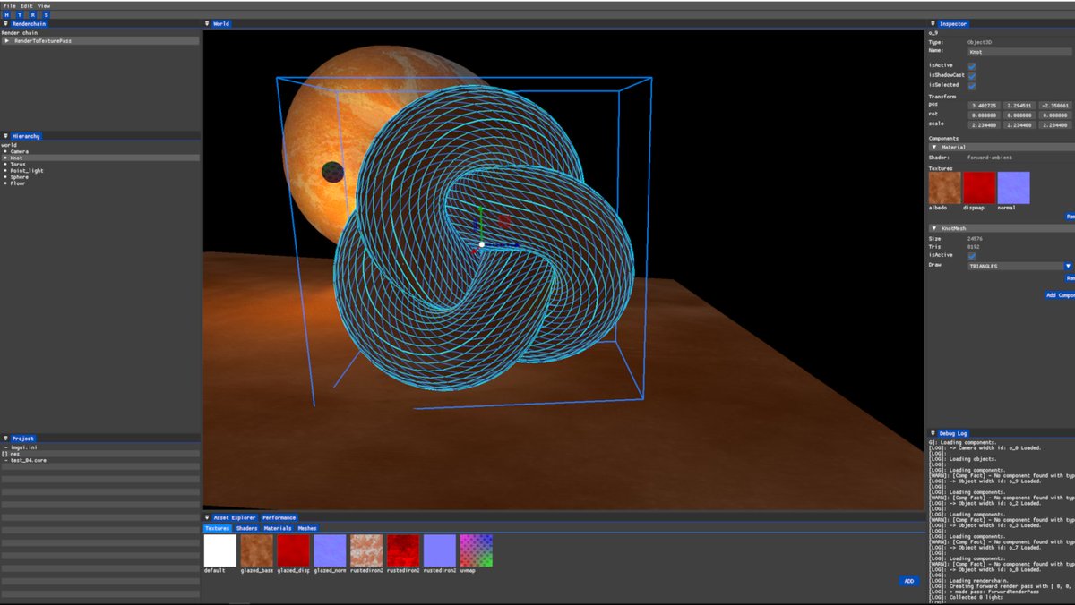
Task: Collapse the KnotMesh component section
Action: coord(934,228)
